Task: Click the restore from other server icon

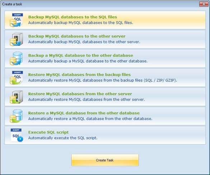Action: (16, 97)
